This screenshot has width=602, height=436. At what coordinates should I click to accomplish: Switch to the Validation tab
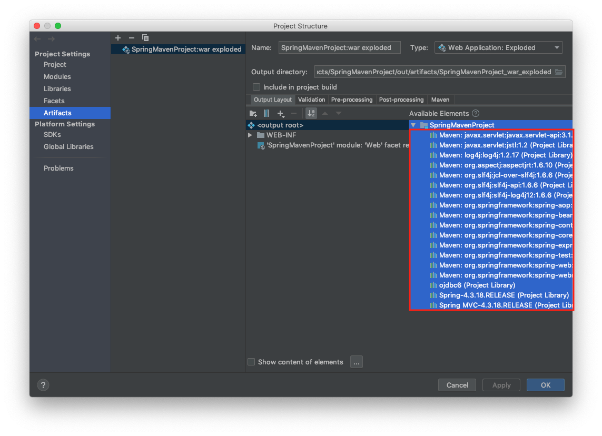pos(311,100)
